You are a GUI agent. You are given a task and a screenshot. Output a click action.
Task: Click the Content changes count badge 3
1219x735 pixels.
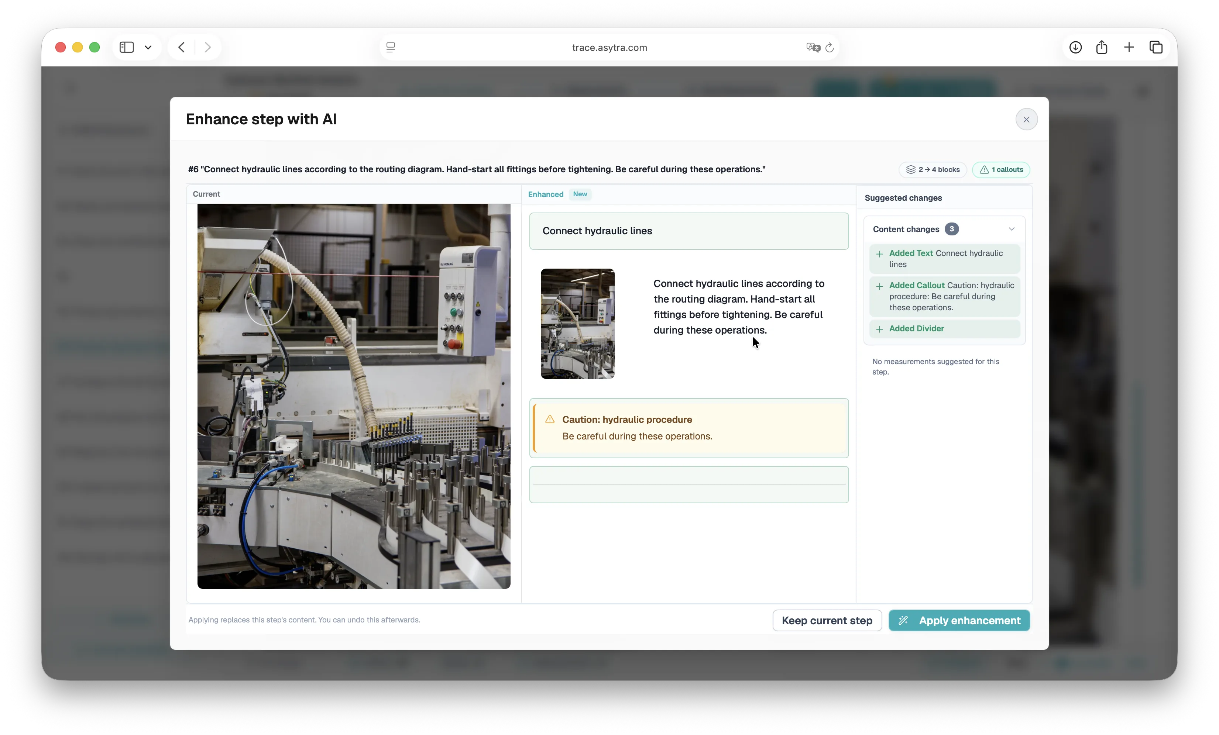pos(951,229)
